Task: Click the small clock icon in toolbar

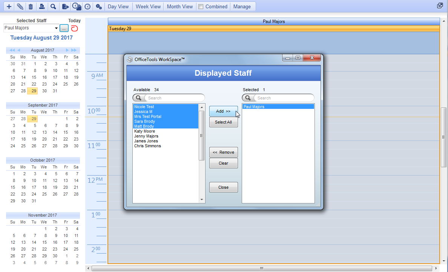Action: click(88, 6)
